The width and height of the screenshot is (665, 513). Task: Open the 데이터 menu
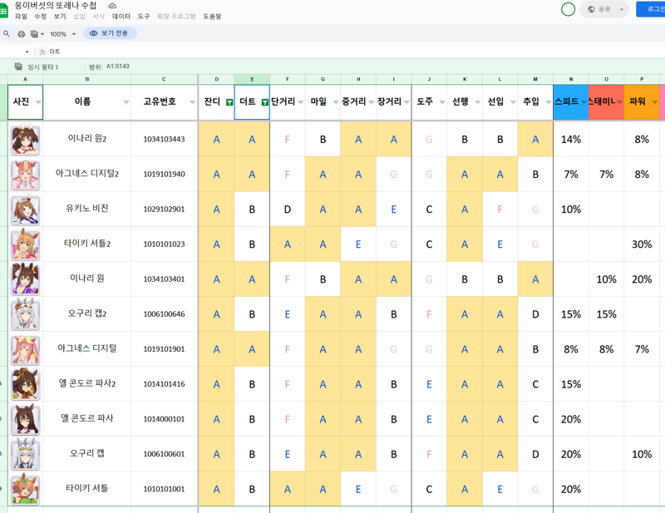point(121,17)
